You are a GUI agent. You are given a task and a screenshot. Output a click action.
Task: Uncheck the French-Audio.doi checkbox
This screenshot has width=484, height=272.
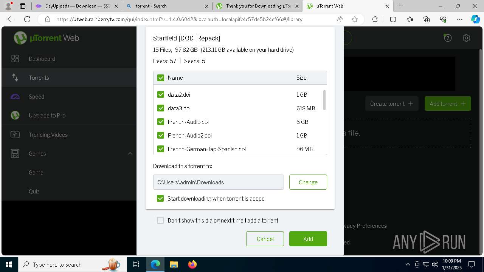[x=161, y=122]
